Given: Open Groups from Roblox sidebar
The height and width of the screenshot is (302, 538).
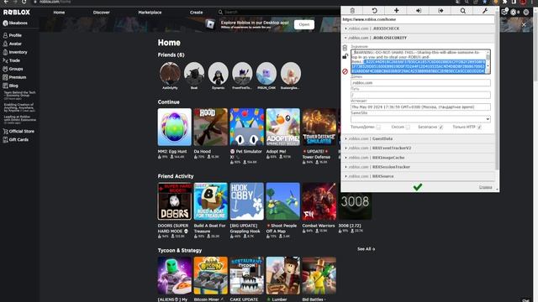Looking at the screenshot, I should coord(13,69).
